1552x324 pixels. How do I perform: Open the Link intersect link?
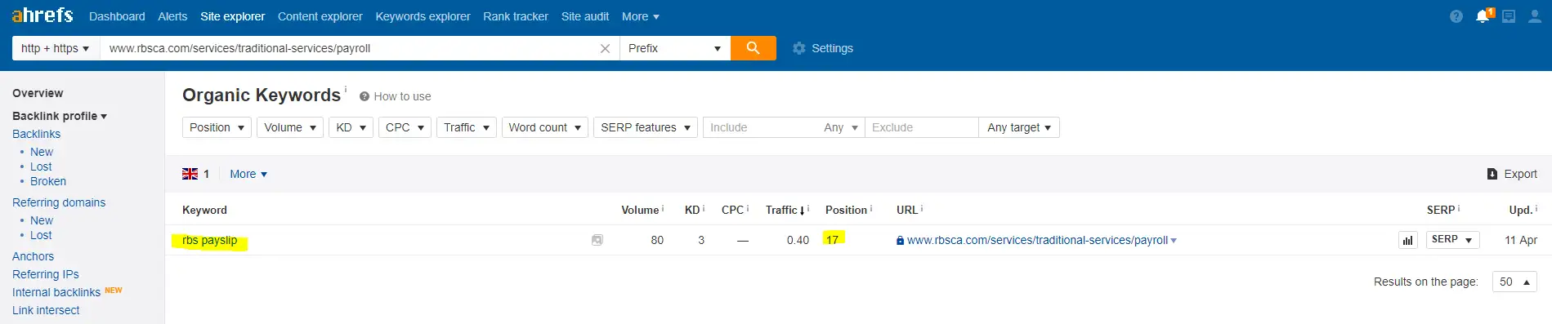click(x=46, y=310)
